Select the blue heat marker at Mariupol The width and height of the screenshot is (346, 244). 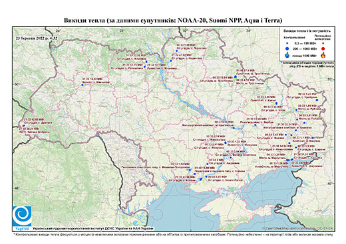[x=287, y=160]
